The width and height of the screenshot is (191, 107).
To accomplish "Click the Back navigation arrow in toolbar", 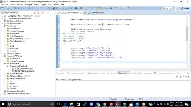I will pyautogui.click(x=133, y=8).
